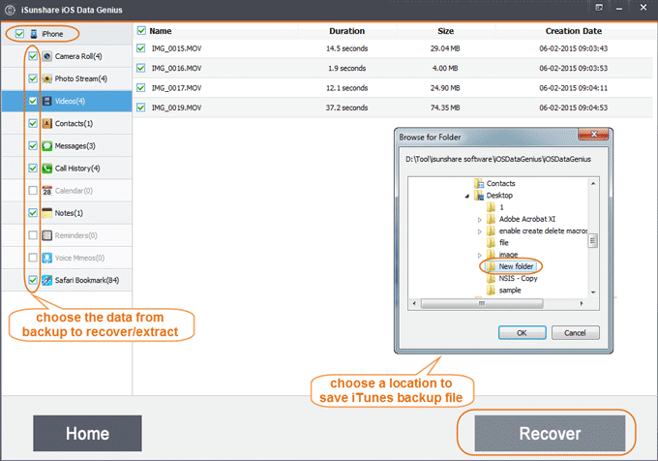Sort by Size column header
Image resolution: width=658 pixels, height=461 pixels.
(445, 31)
